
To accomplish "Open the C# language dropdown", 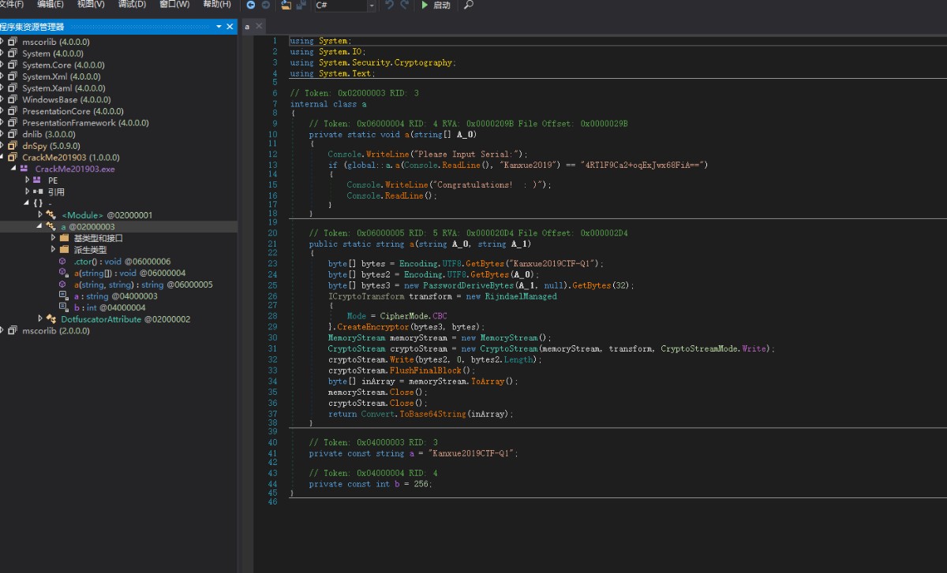I will 372,6.
